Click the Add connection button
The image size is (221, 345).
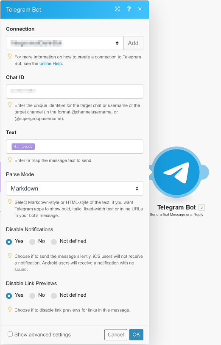tap(133, 43)
